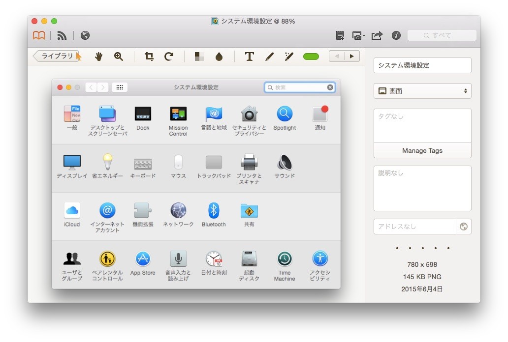Click the 一般 preference icon

tap(72, 114)
